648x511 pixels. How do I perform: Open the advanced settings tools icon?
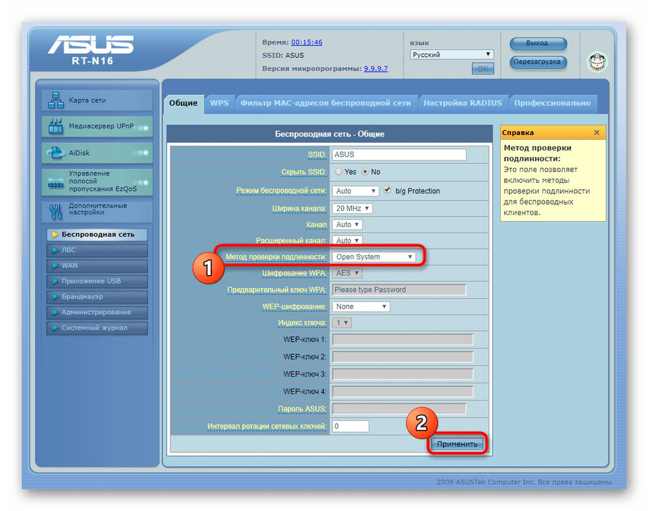[x=56, y=211]
